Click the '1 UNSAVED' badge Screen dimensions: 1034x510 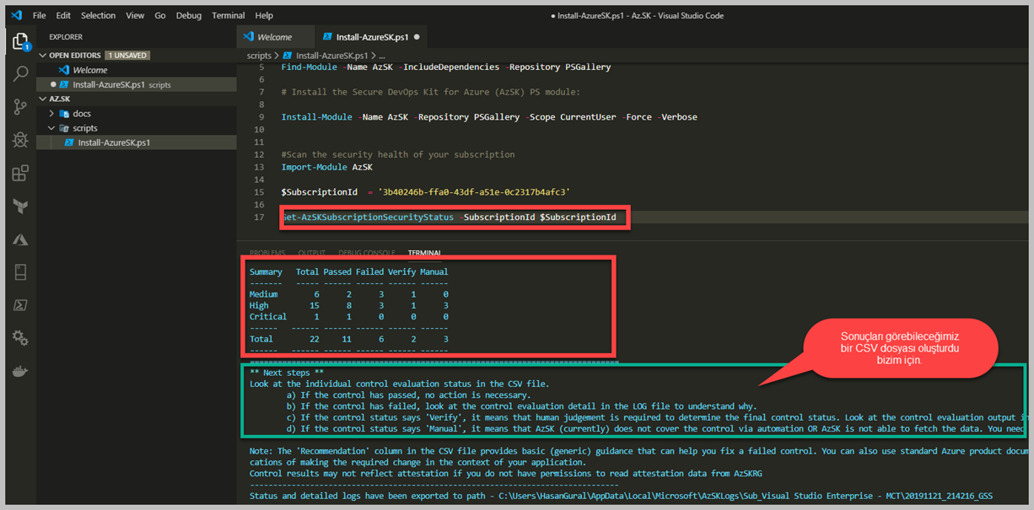point(127,56)
